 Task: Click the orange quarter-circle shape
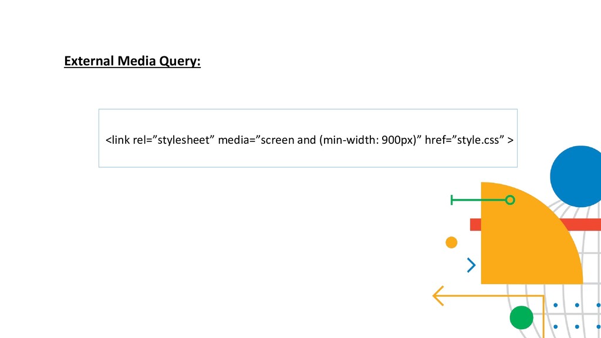(532, 233)
